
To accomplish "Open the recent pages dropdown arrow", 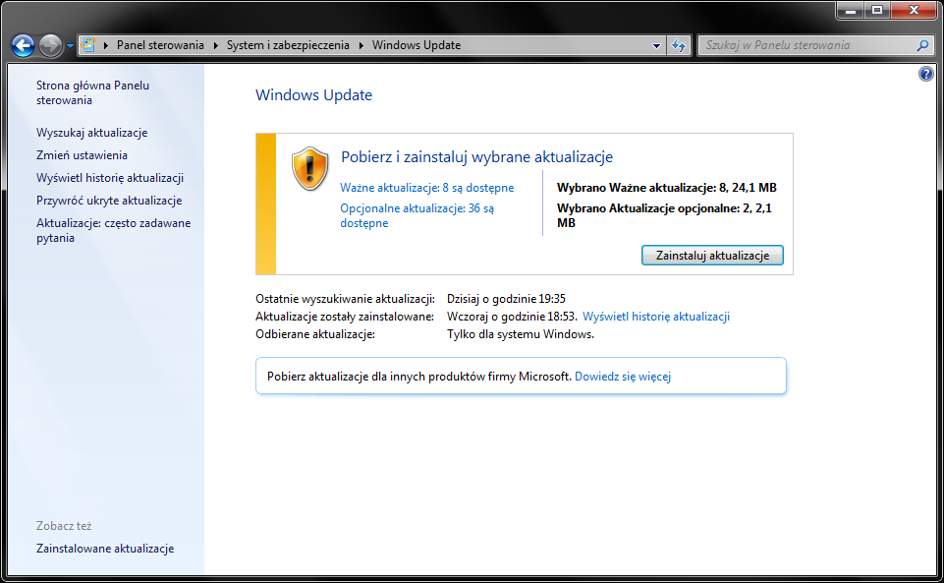I will (x=70, y=46).
